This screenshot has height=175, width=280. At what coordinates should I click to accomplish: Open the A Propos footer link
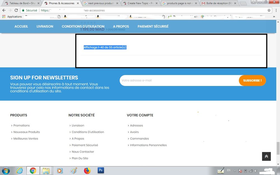coord(78,139)
